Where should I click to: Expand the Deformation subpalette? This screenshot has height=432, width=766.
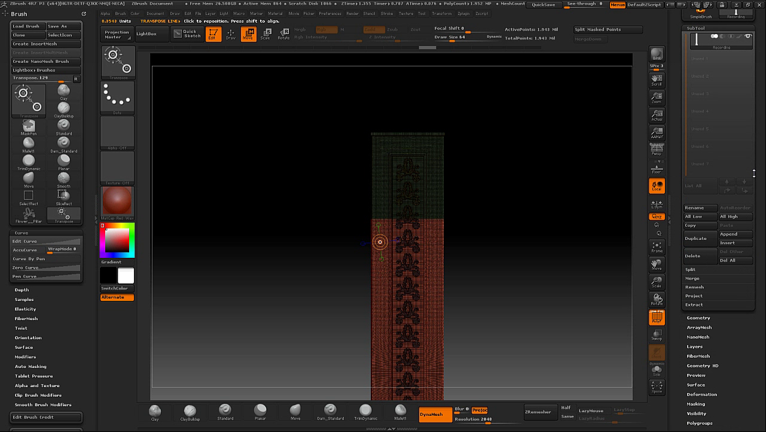[701, 394]
